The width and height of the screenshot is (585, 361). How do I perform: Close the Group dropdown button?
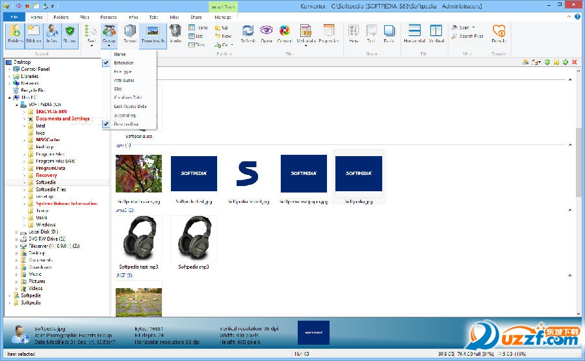point(109,36)
